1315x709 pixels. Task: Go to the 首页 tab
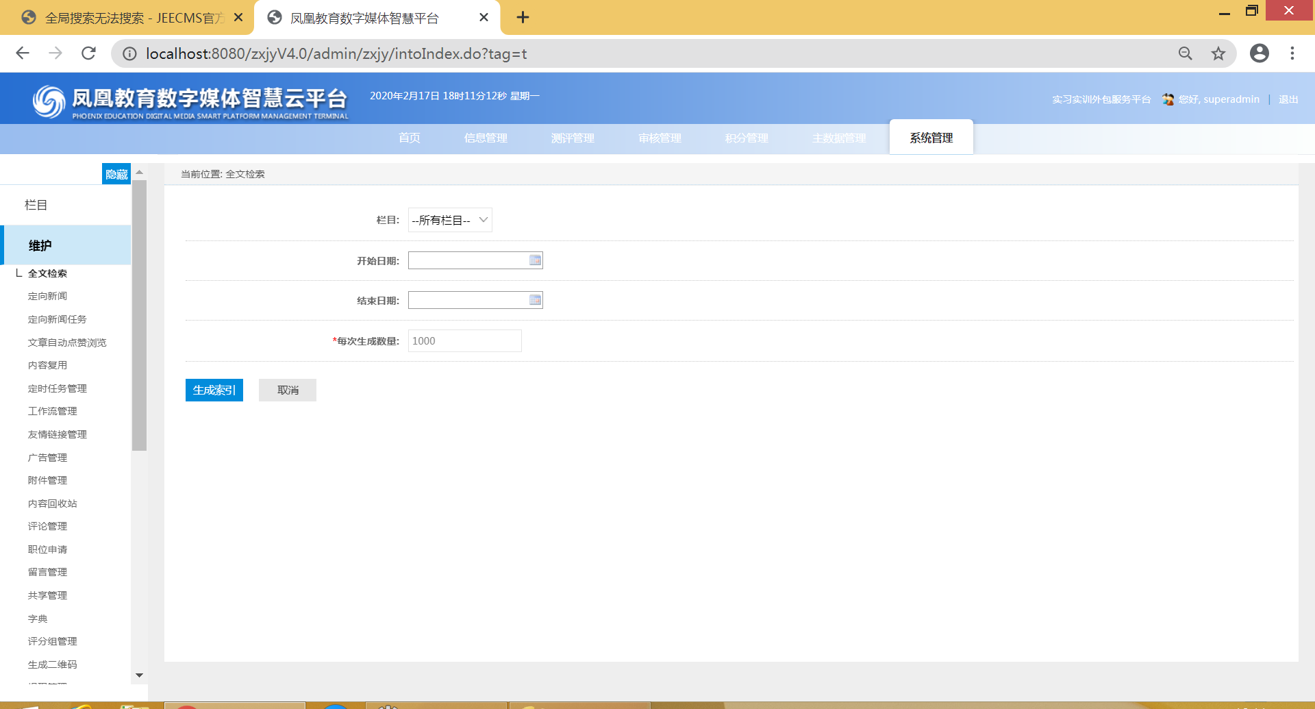click(410, 138)
